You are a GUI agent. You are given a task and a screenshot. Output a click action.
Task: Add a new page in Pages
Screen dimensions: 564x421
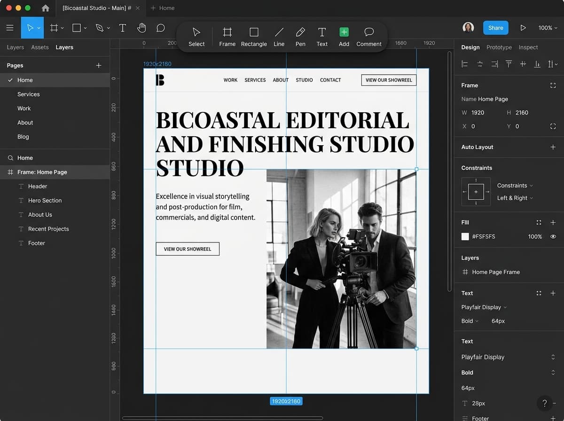click(99, 65)
